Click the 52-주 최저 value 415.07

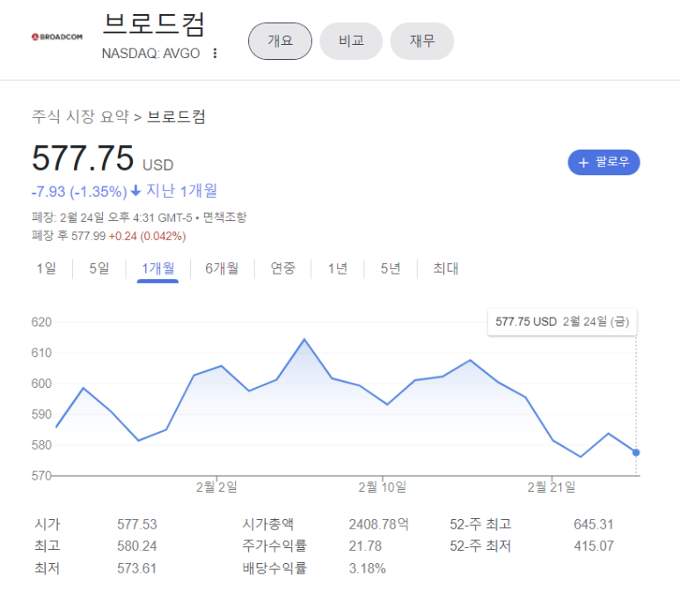[594, 546]
